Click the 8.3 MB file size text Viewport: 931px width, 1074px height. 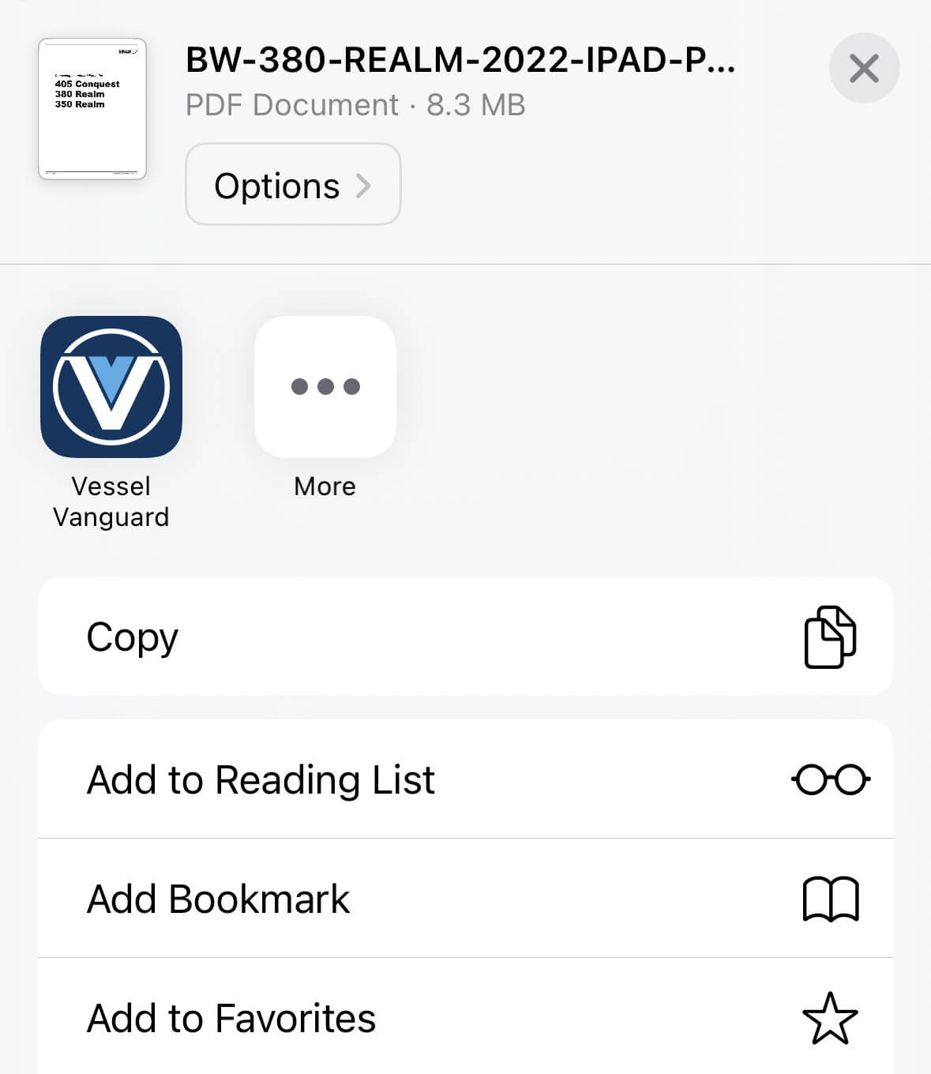click(x=476, y=105)
